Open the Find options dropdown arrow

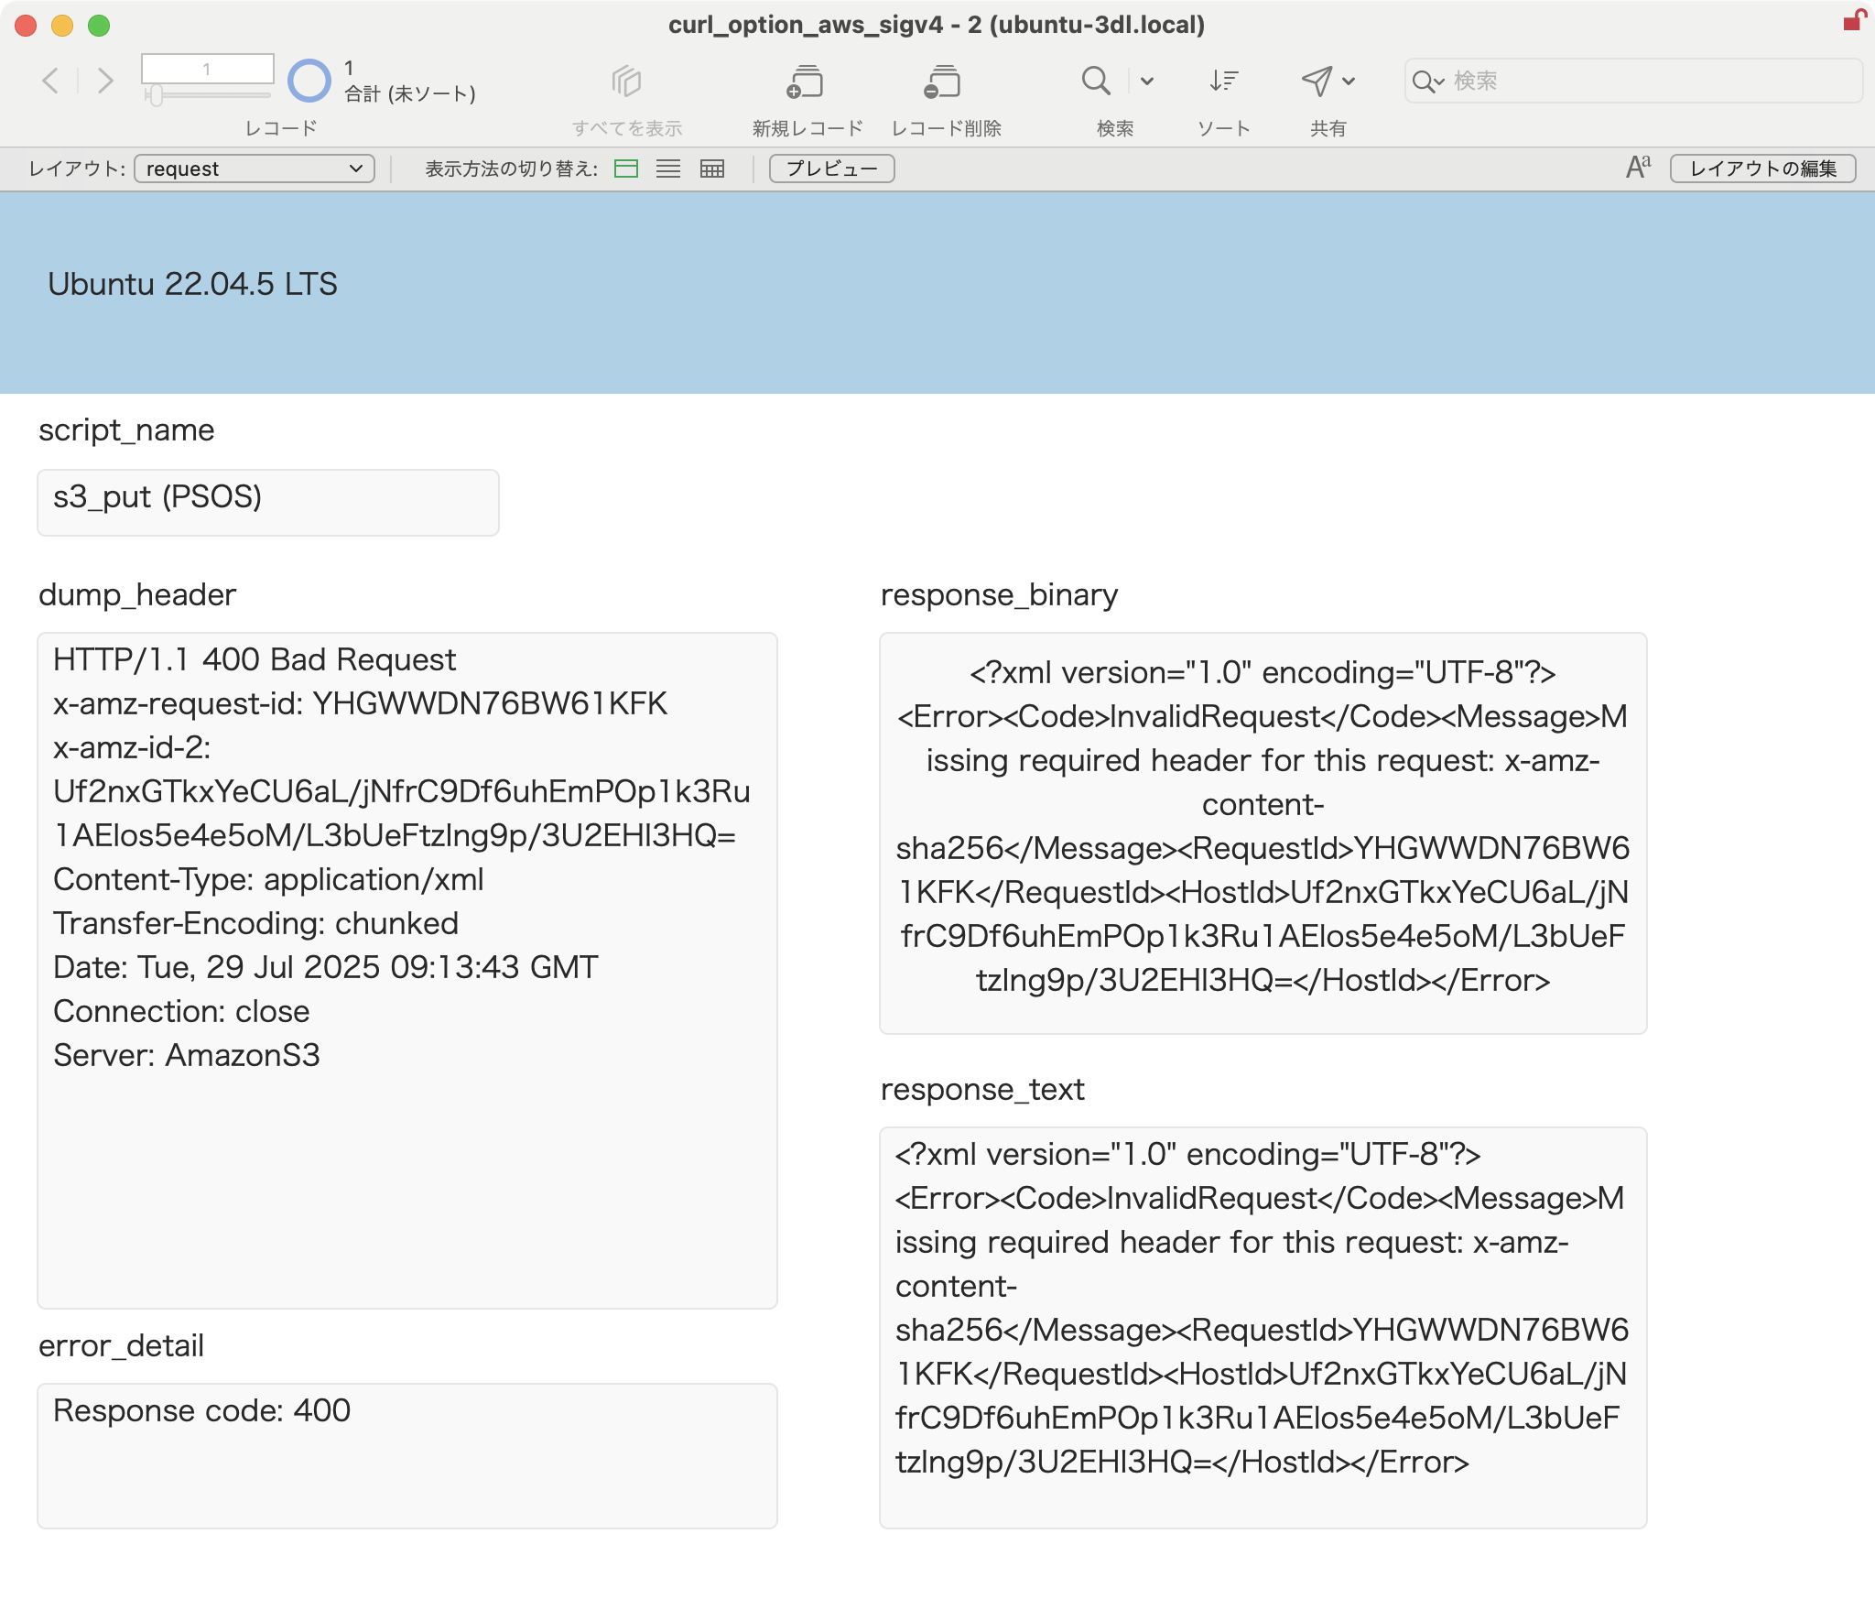(x=1147, y=82)
